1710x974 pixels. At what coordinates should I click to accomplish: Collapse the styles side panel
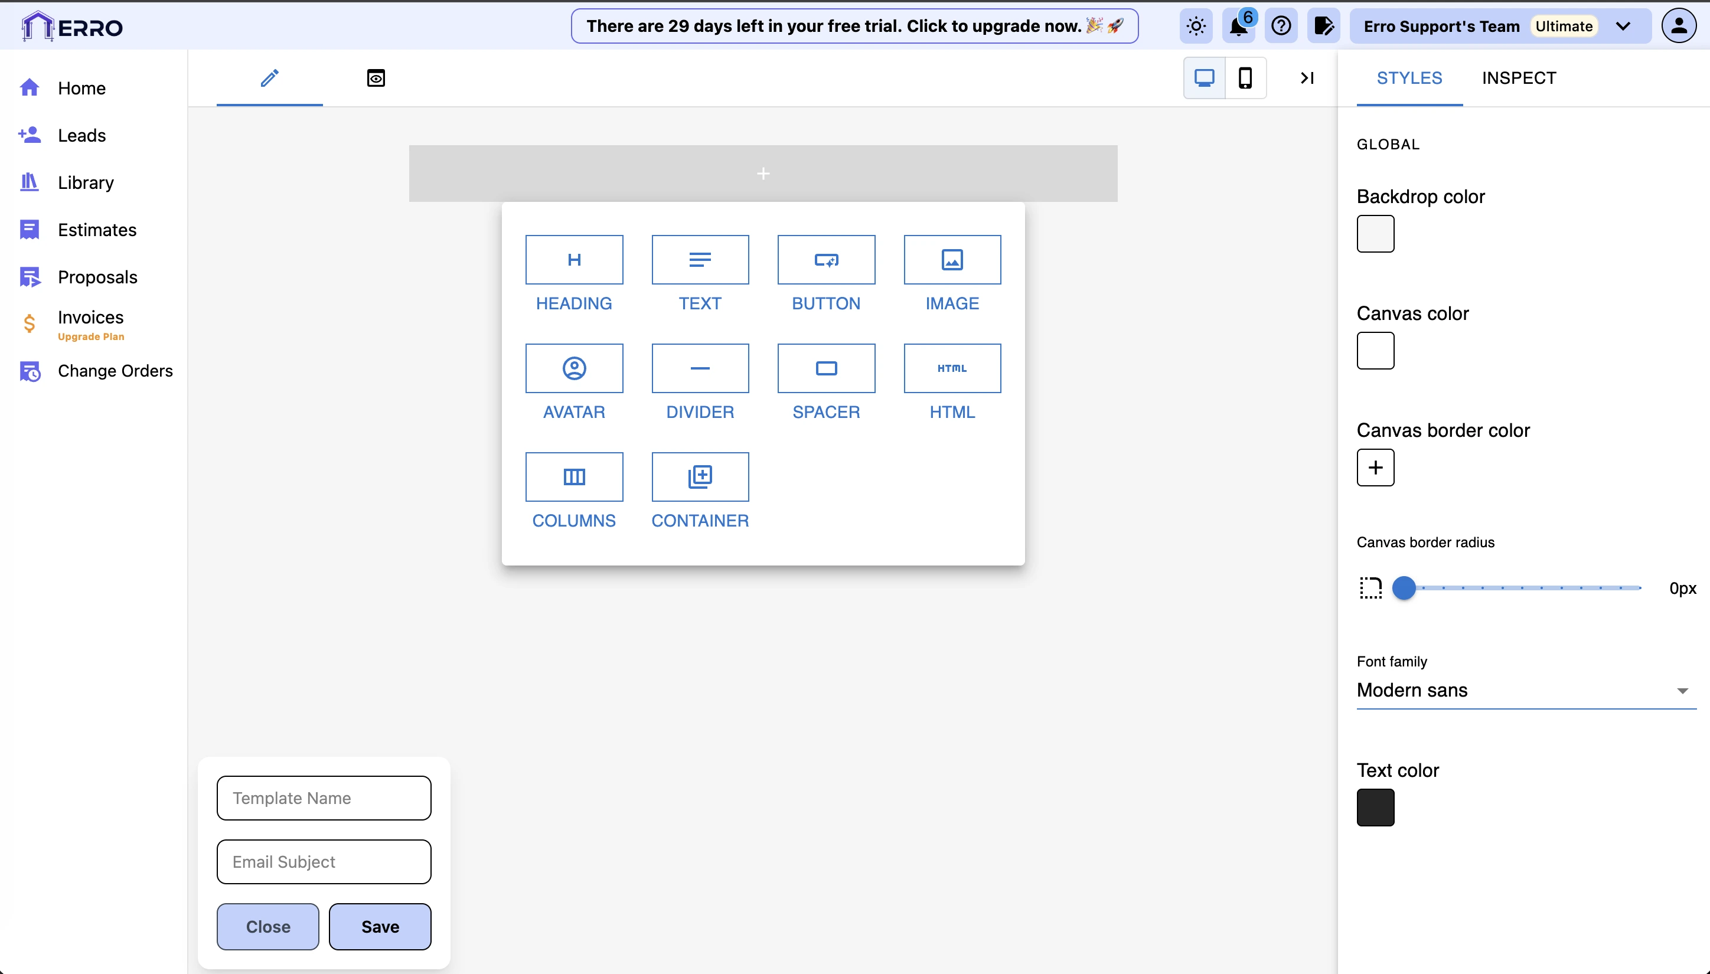pos(1307,79)
